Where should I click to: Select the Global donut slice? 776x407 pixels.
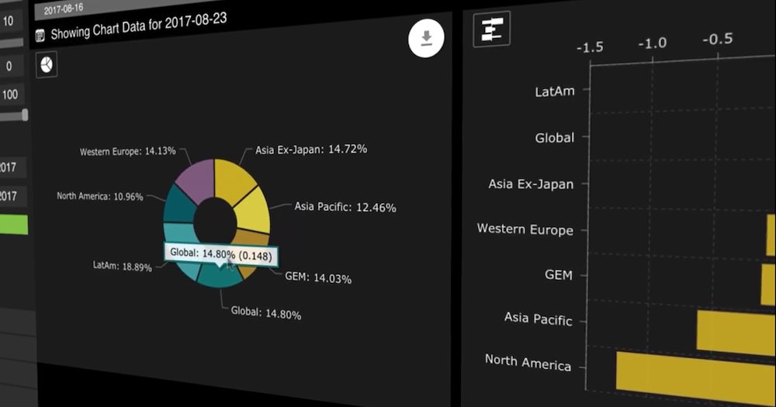[220, 277]
